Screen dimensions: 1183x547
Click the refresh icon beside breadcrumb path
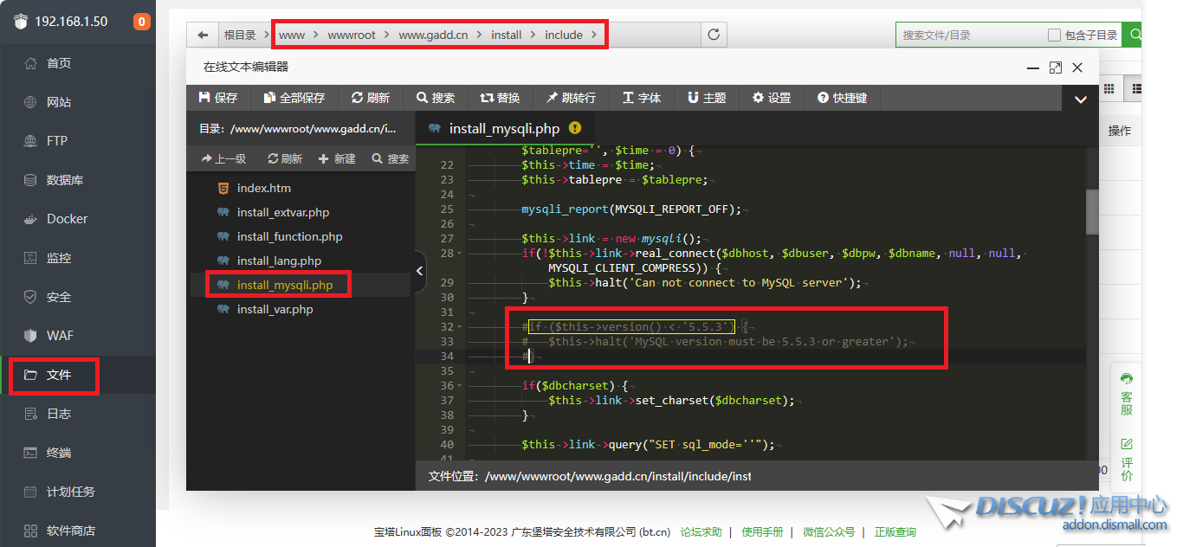[x=714, y=35]
